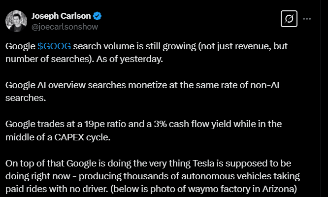This screenshot has height=197, width=328.
Task: Click the "As of yesterday." sentence
Action: [130, 59]
